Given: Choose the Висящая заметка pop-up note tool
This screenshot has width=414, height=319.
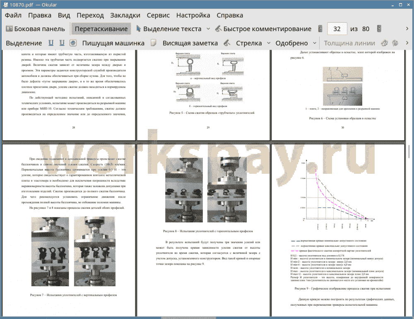Looking at the screenshot, I should point(190,43).
